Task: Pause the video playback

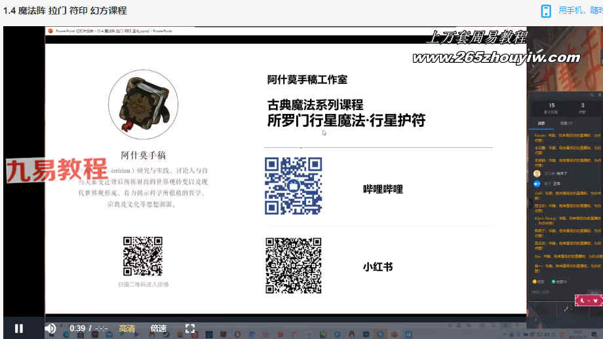Action: (19, 328)
